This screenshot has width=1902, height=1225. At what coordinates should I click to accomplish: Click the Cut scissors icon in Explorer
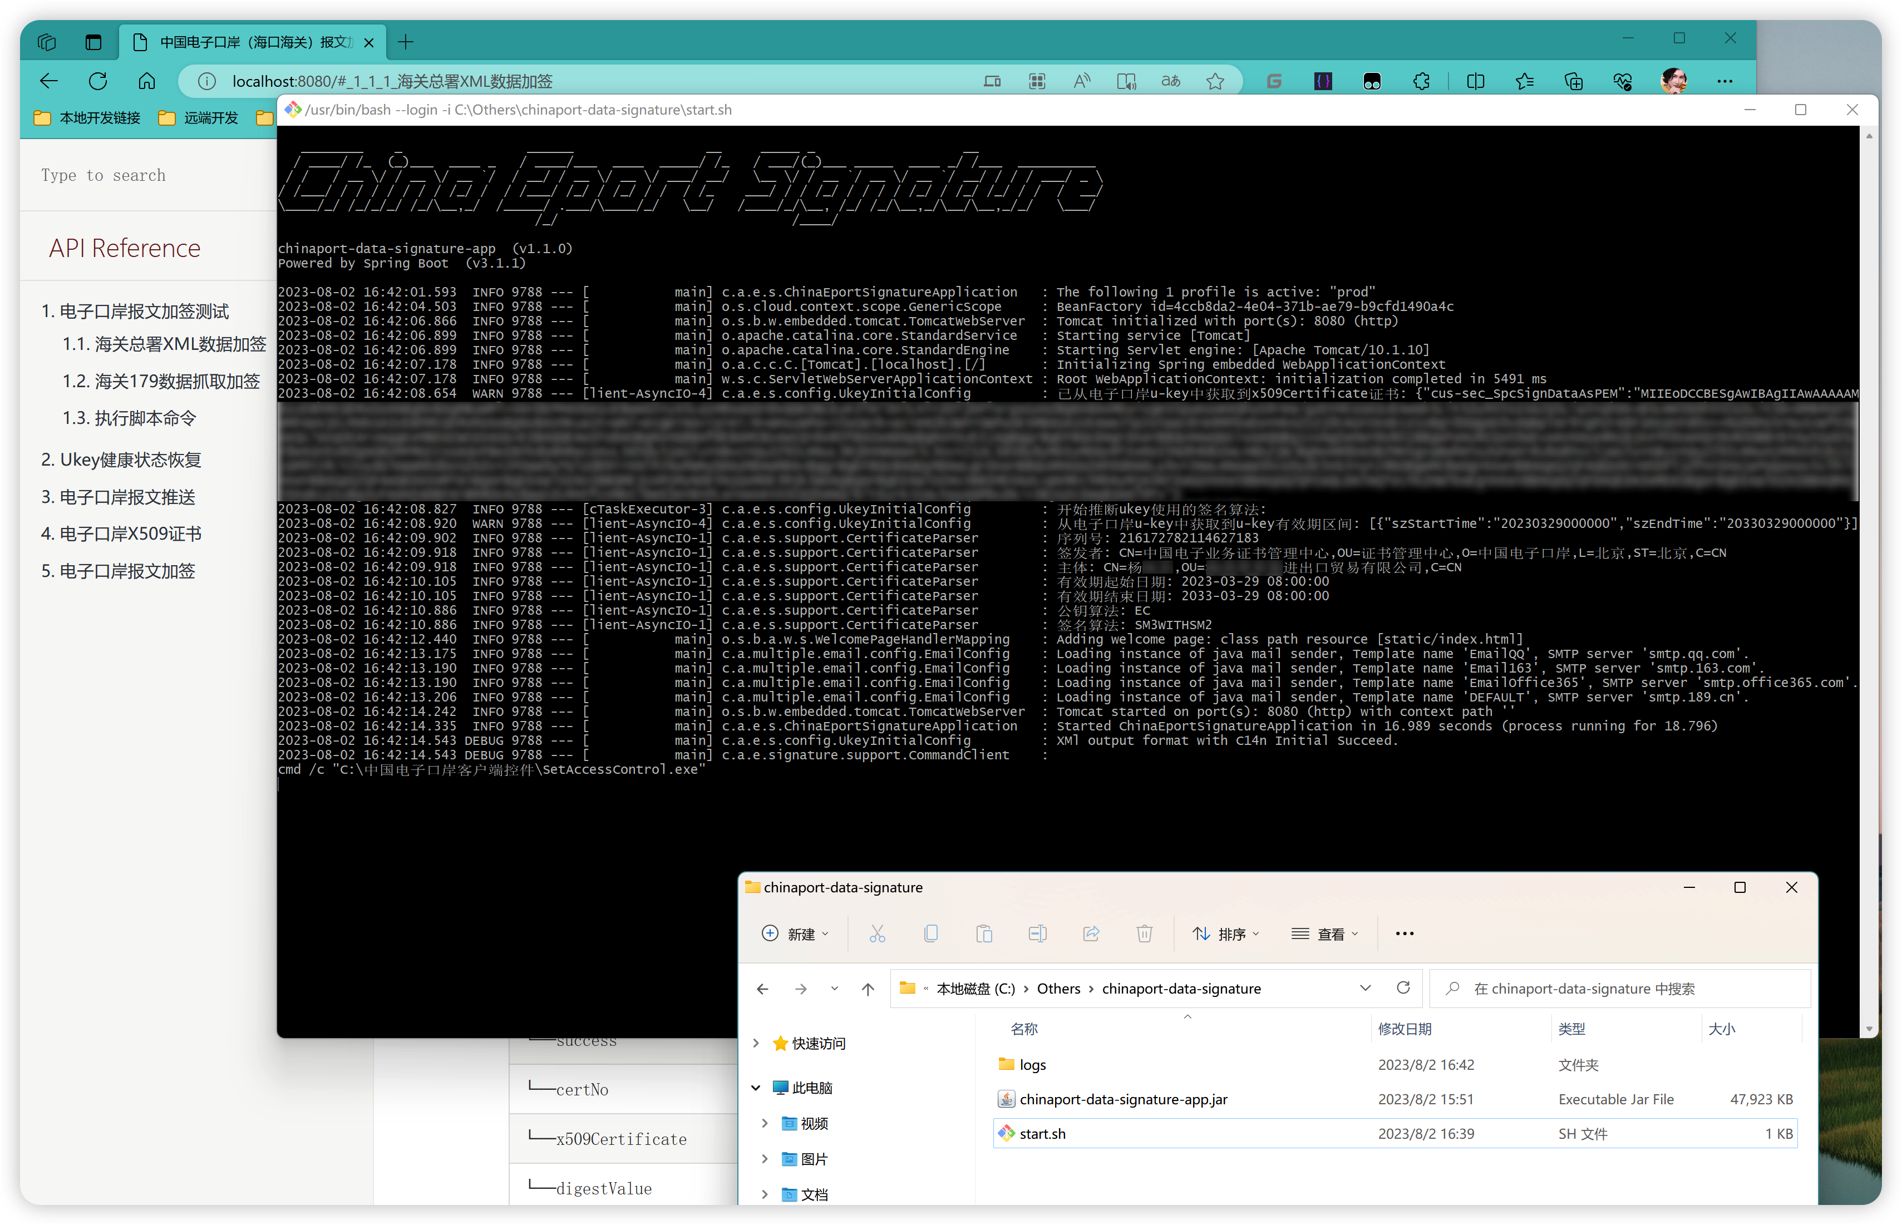[x=878, y=934]
